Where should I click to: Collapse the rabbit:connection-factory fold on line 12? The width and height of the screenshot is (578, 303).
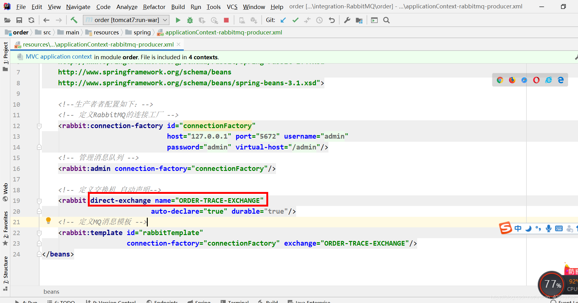39,126
